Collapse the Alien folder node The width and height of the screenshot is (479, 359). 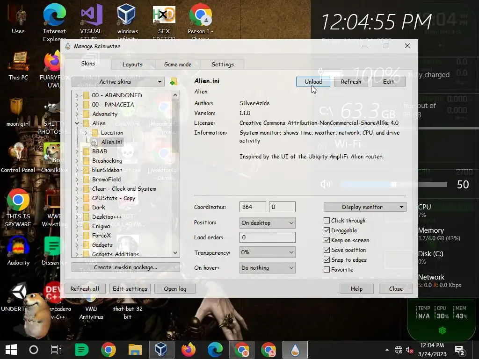coord(77,123)
